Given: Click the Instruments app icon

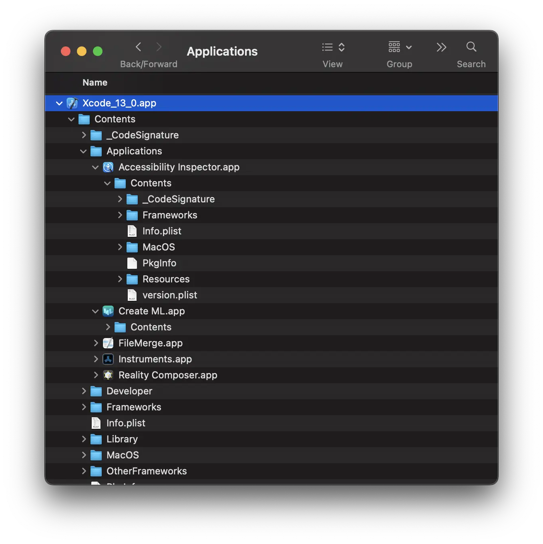Looking at the screenshot, I should pos(108,359).
